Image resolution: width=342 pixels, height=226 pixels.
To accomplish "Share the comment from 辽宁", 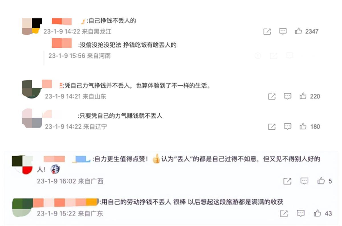I will (x=272, y=127).
